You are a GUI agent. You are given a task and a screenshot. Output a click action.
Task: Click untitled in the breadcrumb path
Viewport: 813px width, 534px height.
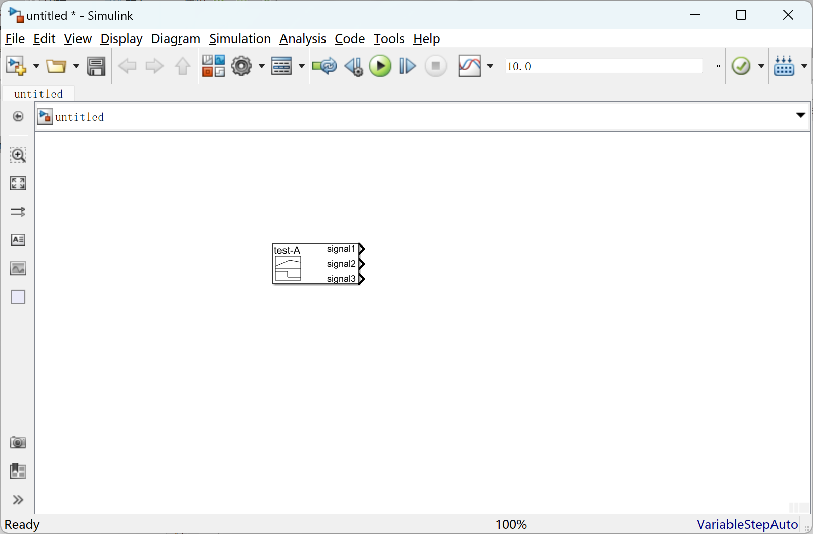(79, 117)
